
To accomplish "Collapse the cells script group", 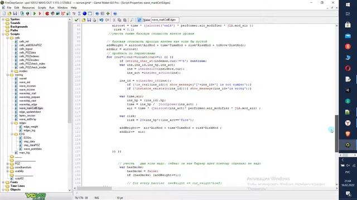I will [x=7, y=38].
